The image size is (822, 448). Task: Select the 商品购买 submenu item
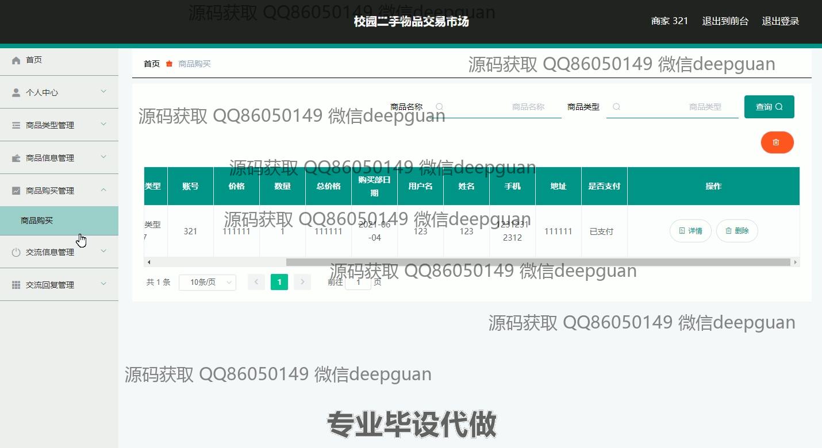click(37, 221)
